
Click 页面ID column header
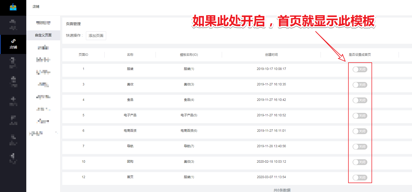click(x=83, y=55)
